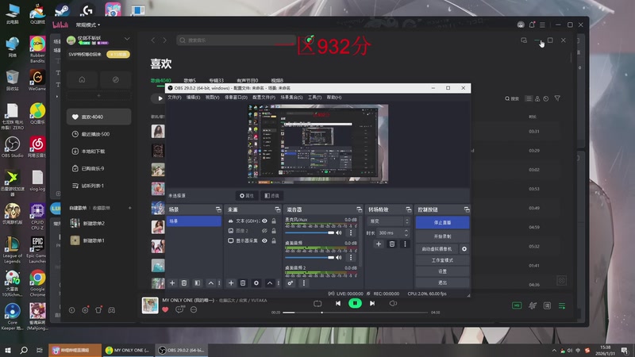Open 文件(F) menu in OBS
635x357 pixels.
pos(175,98)
